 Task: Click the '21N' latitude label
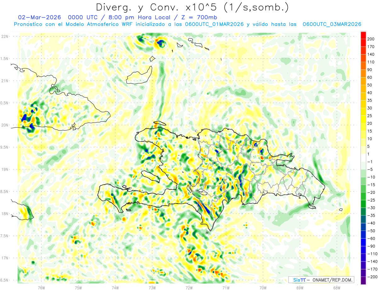[5, 81]
